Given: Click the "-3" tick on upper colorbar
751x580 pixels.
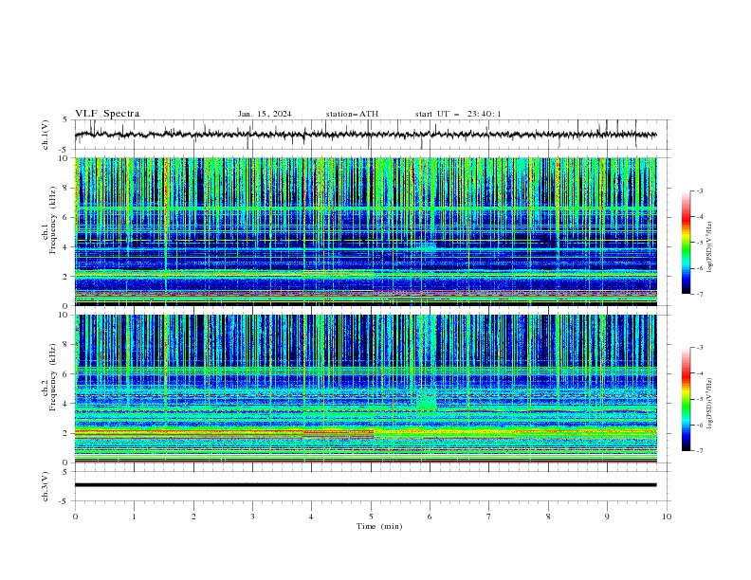Looking at the screenshot, I should tap(700, 190).
